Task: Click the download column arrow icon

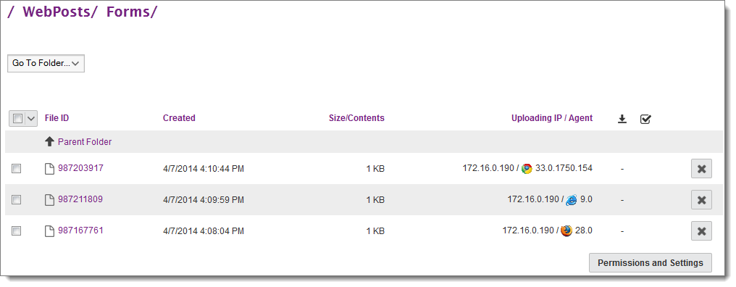Action: [622, 119]
